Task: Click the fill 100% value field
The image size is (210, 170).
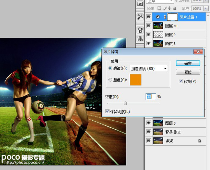Action: [197, 8]
